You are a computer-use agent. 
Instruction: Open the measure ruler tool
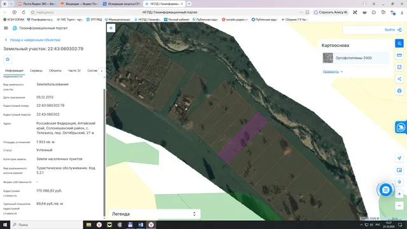[399, 55]
